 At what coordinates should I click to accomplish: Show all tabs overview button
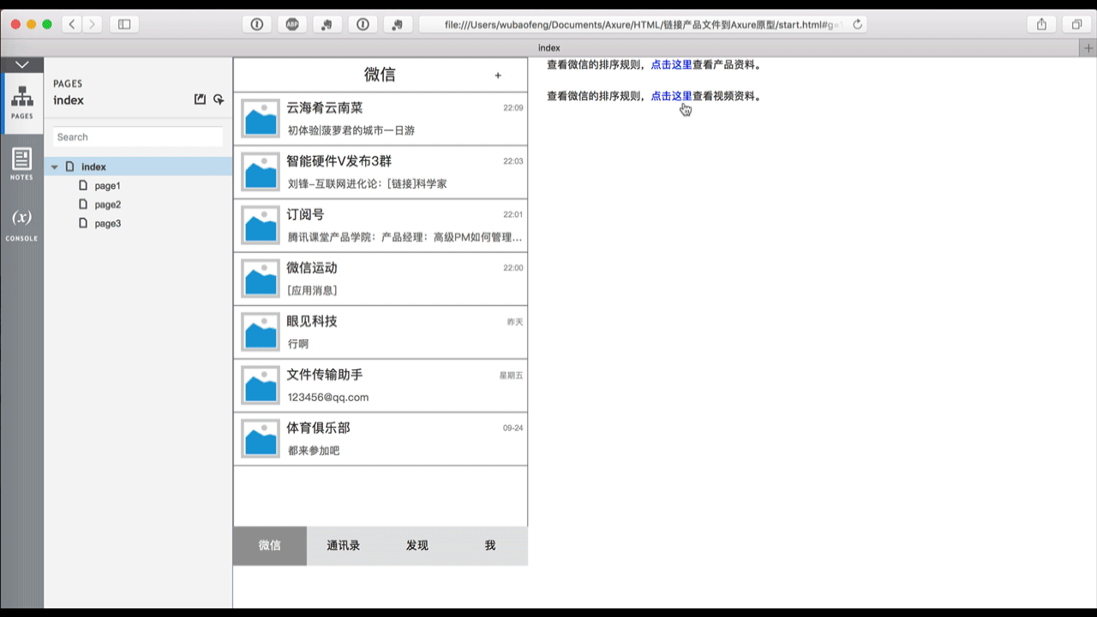1076,25
